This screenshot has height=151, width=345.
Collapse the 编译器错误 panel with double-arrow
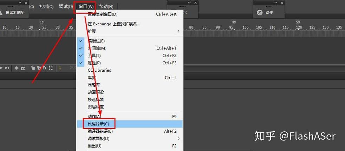pos(20,3)
